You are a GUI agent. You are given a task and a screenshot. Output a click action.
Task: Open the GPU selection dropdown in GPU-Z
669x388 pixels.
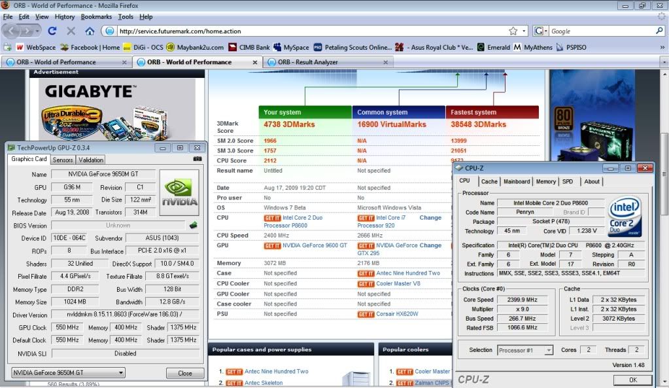tap(68, 373)
